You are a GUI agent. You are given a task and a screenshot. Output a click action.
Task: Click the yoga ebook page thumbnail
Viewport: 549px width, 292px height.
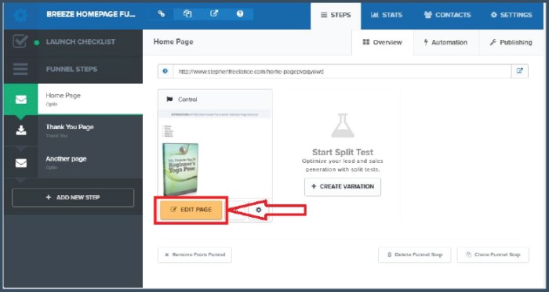coord(215,153)
